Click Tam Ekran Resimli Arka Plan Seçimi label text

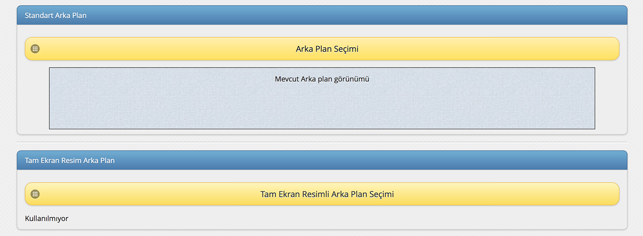pyautogui.click(x=327, y=194)
